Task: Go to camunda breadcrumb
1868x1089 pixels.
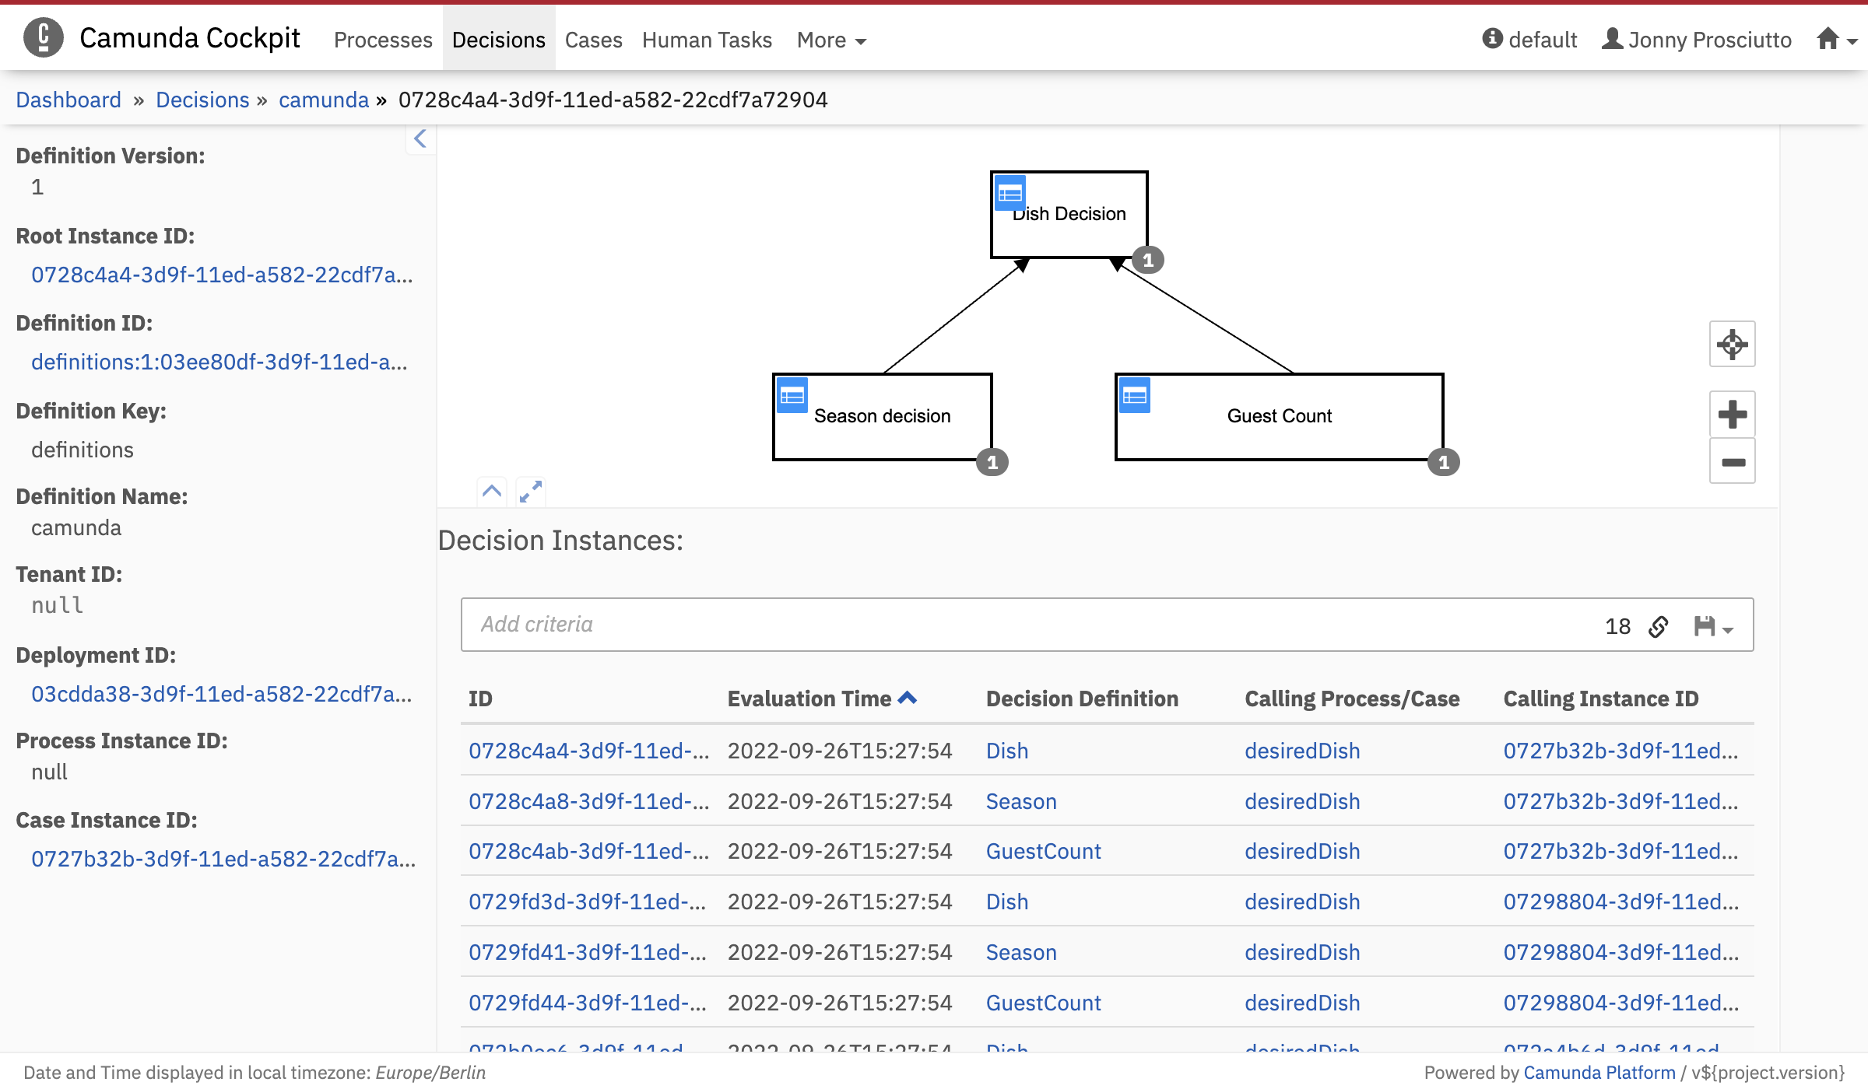Action: (324, 100)
